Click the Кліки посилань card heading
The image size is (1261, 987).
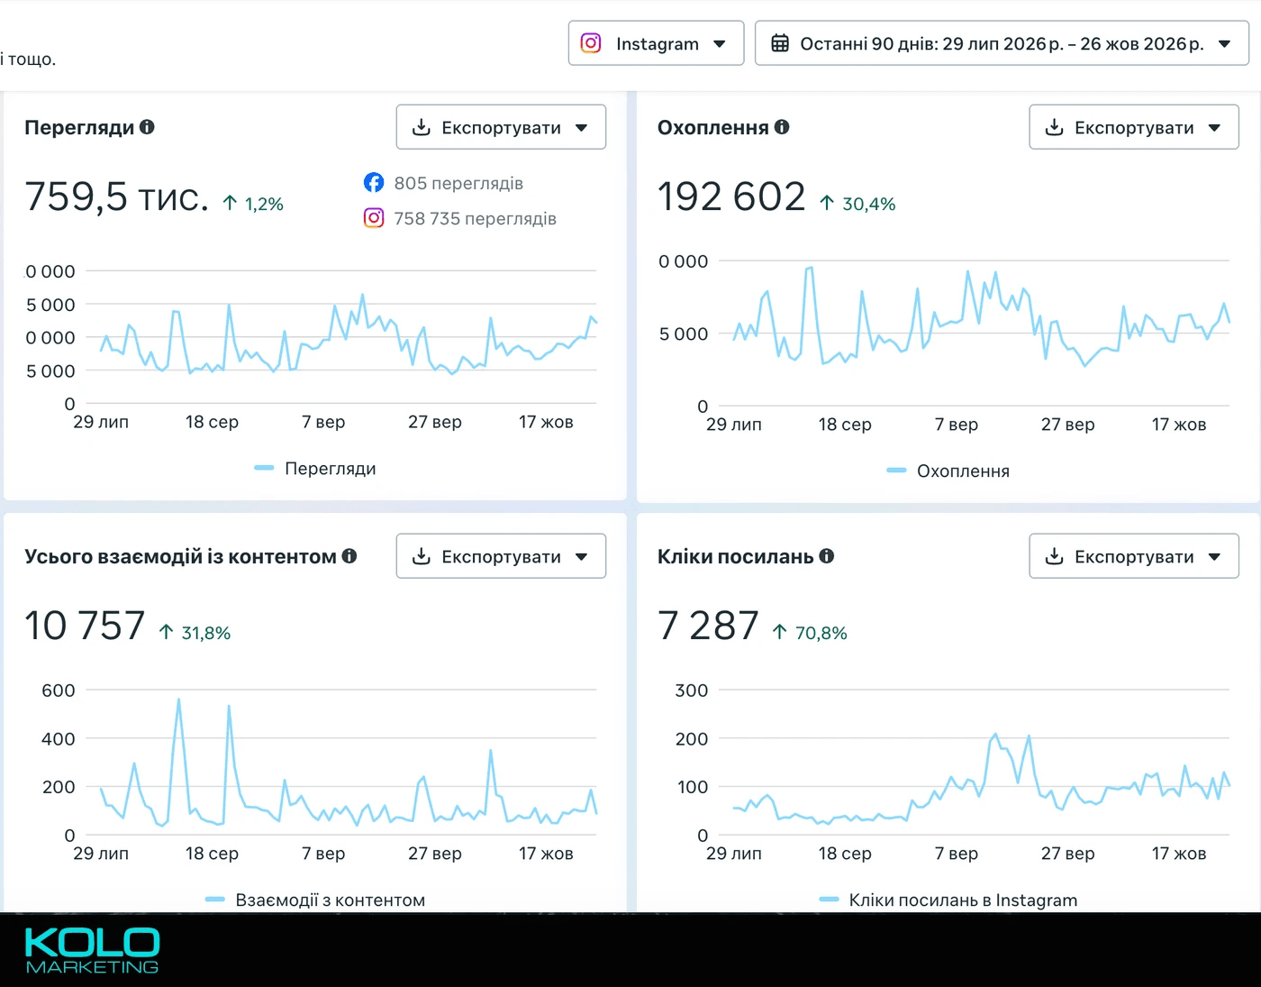click(736, 557)
